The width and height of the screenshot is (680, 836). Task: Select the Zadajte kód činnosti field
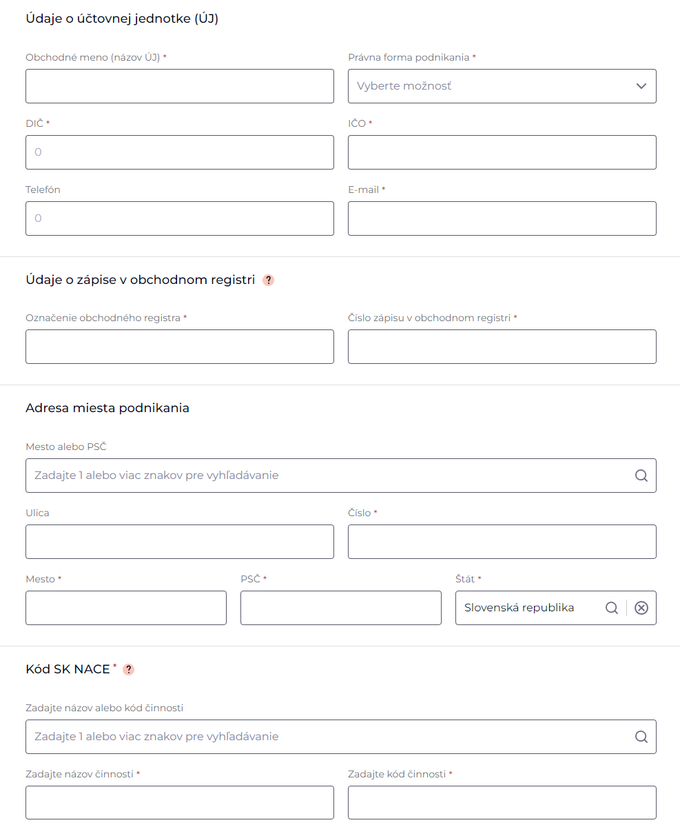tap(502, 803)
